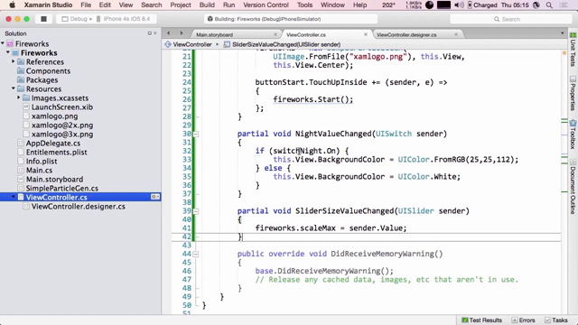The height and width of the screenshot is (325, 578).
Task: Open the Tasks panel
Action: click(x=556, y=320)
